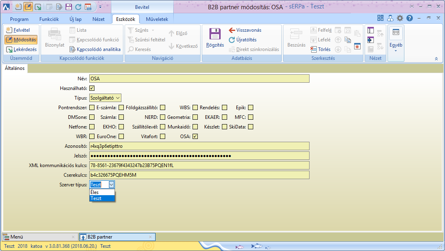The height and width of the screenshot is (251, 445).
Task: Open the Program menu
Action: [19, 19]
